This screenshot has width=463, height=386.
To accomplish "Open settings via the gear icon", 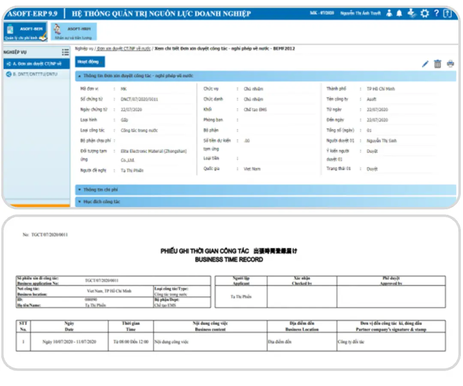I will pos(424,14).
